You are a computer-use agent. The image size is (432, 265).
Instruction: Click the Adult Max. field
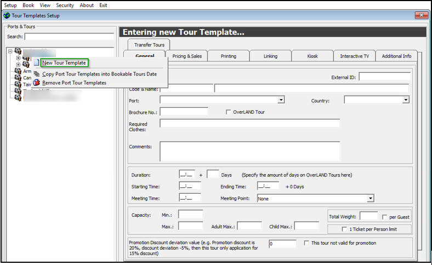(x=249, y=226)
